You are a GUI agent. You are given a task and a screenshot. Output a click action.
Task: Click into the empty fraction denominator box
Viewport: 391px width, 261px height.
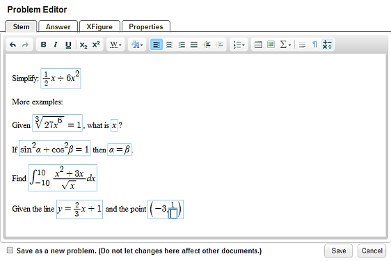click(173, 214)
